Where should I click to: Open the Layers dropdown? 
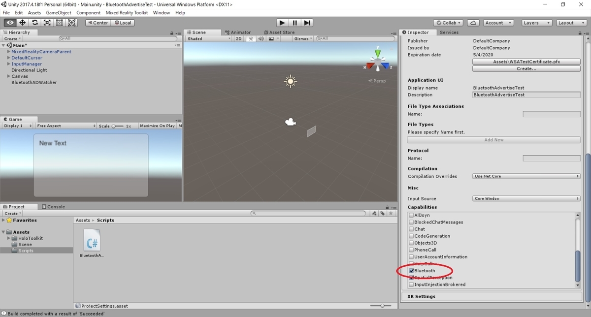tap(536, 23)
